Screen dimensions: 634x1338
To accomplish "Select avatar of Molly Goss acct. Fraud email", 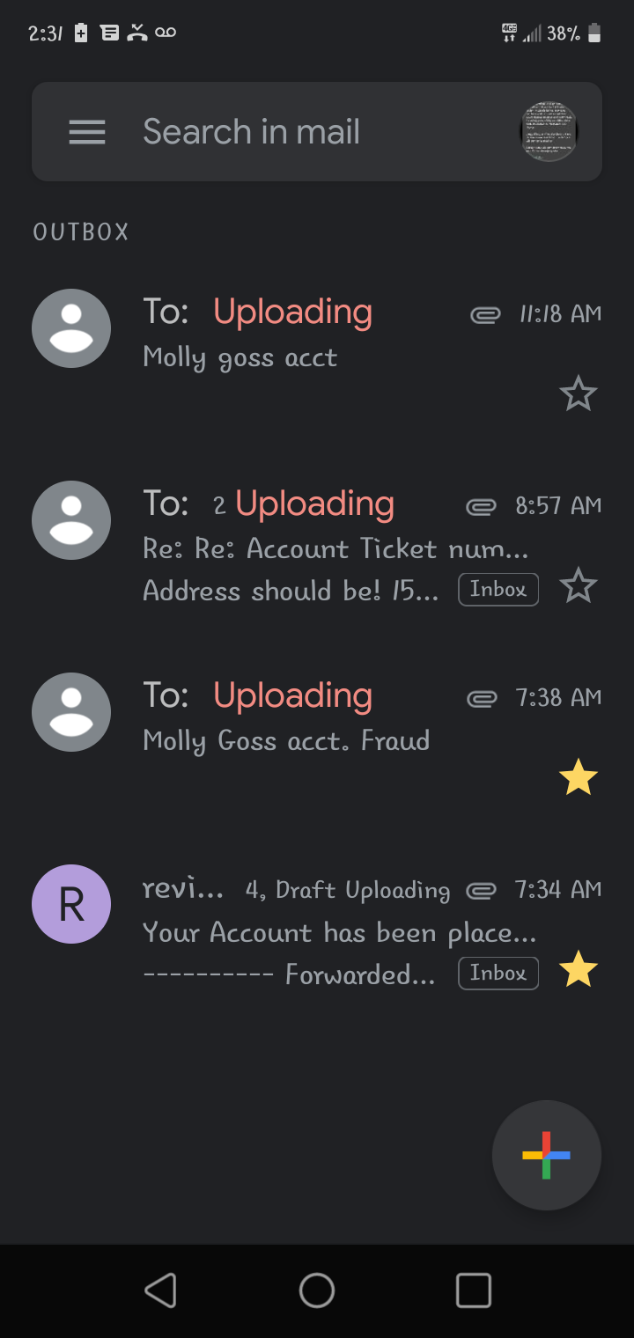I will coord(71,712).
